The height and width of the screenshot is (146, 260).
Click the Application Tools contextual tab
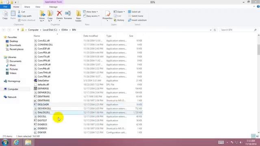pyautogui.click(x=53, y=2)
